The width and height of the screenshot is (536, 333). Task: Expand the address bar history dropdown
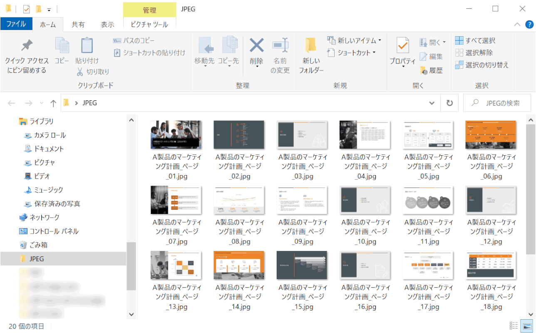click(432, 103)
